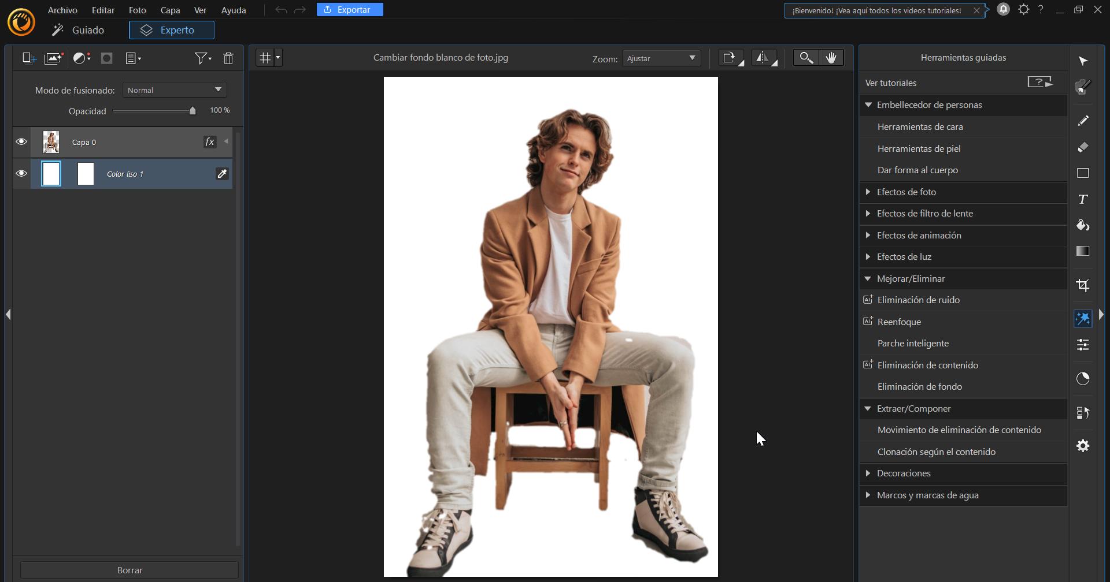1110x582 pixels.
Task: Click the trash icon in the layers panel
Action: [228, 58]
